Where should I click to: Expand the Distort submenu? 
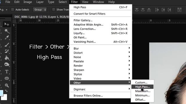point(101,53)
